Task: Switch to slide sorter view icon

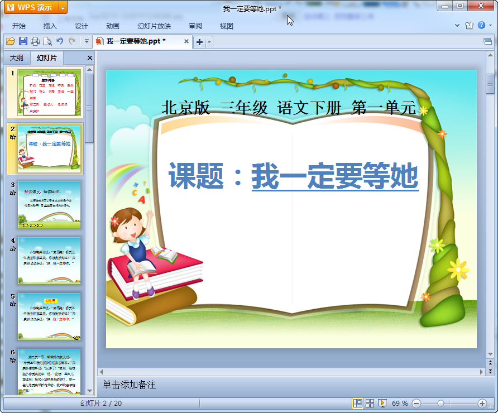Action: 370,403
